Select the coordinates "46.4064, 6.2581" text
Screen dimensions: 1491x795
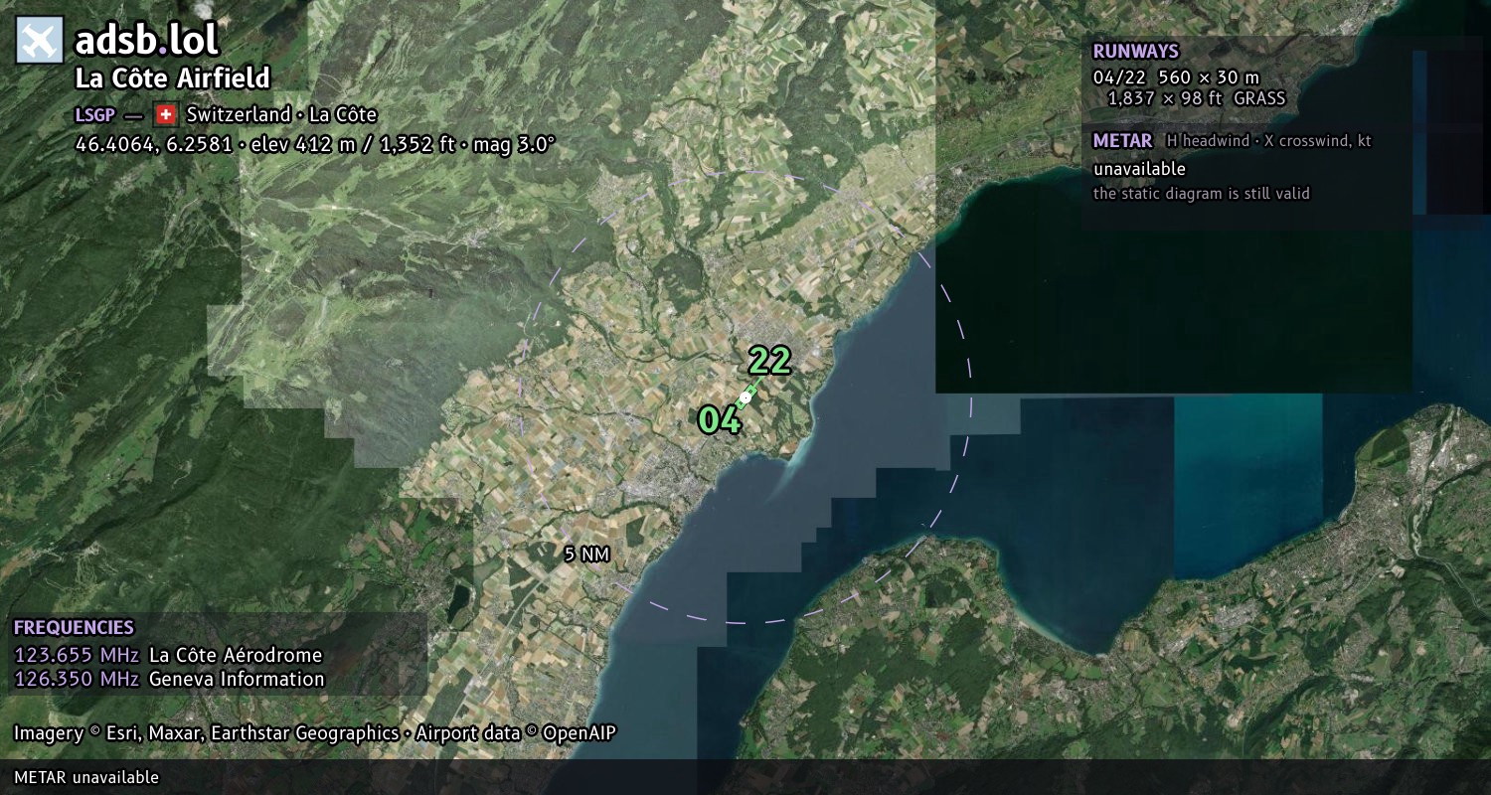point(153,144)
